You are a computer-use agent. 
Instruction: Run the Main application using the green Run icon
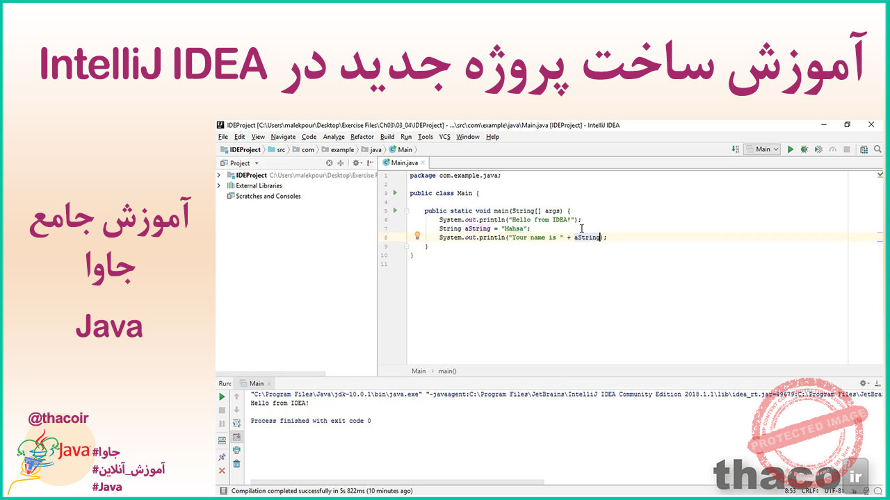coord(791,149)
